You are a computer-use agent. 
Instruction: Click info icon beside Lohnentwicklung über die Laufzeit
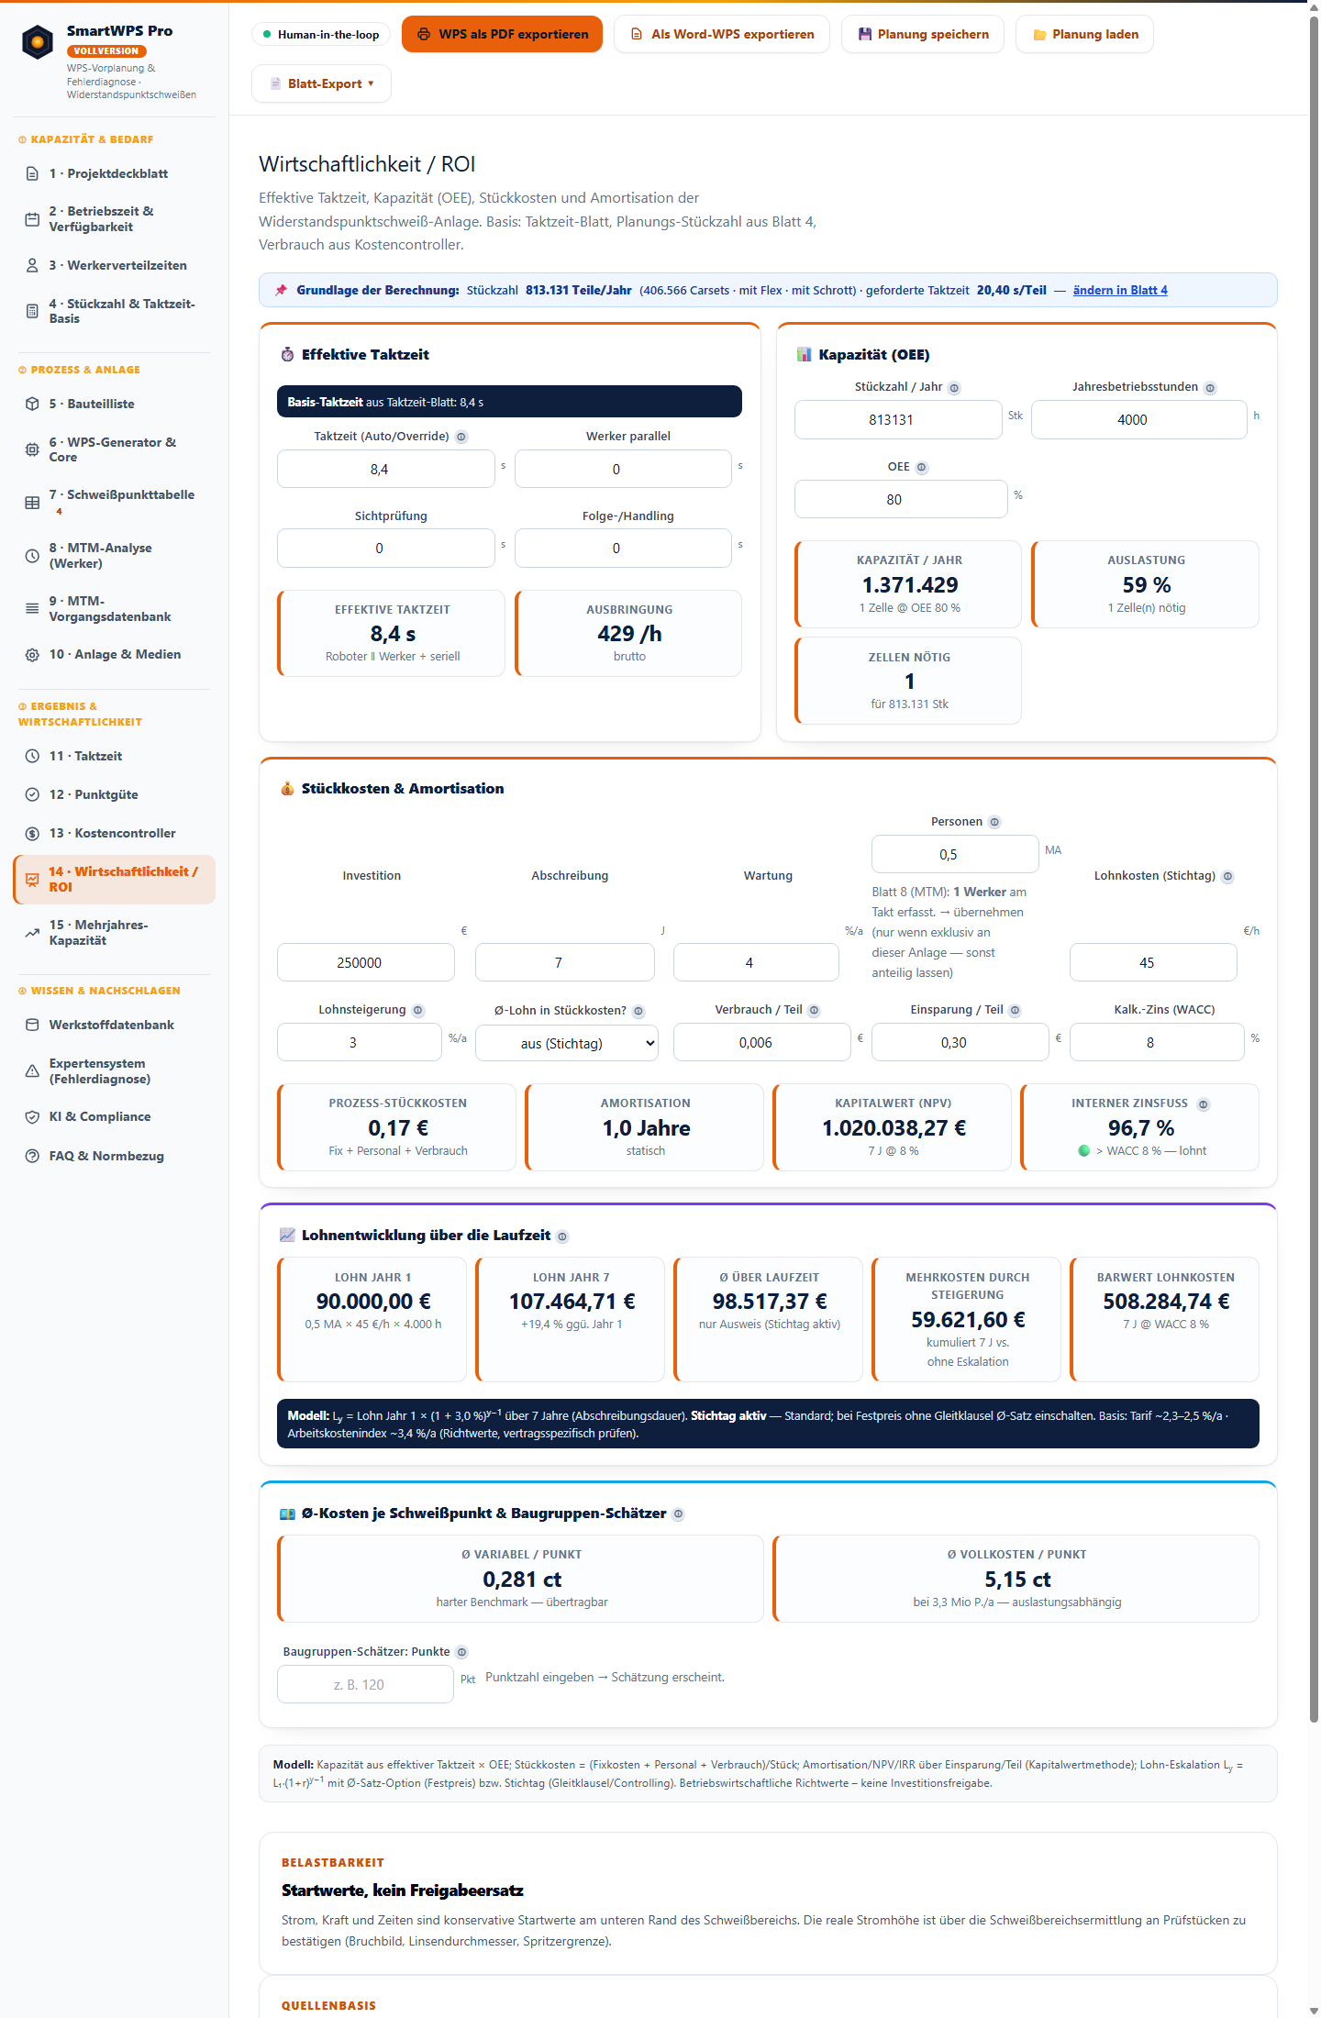coord(562,1236)
